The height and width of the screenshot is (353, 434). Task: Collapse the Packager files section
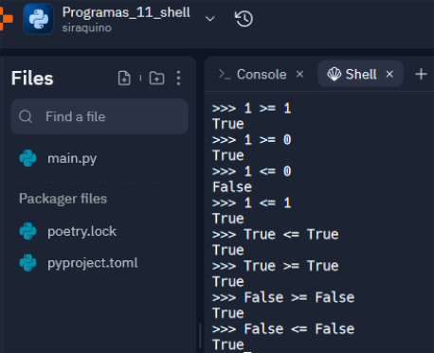coord(63,199)
